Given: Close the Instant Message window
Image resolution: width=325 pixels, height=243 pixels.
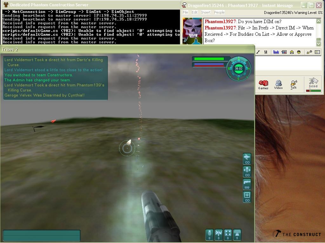Looking at the screenshot, I should tap(319, 5).
